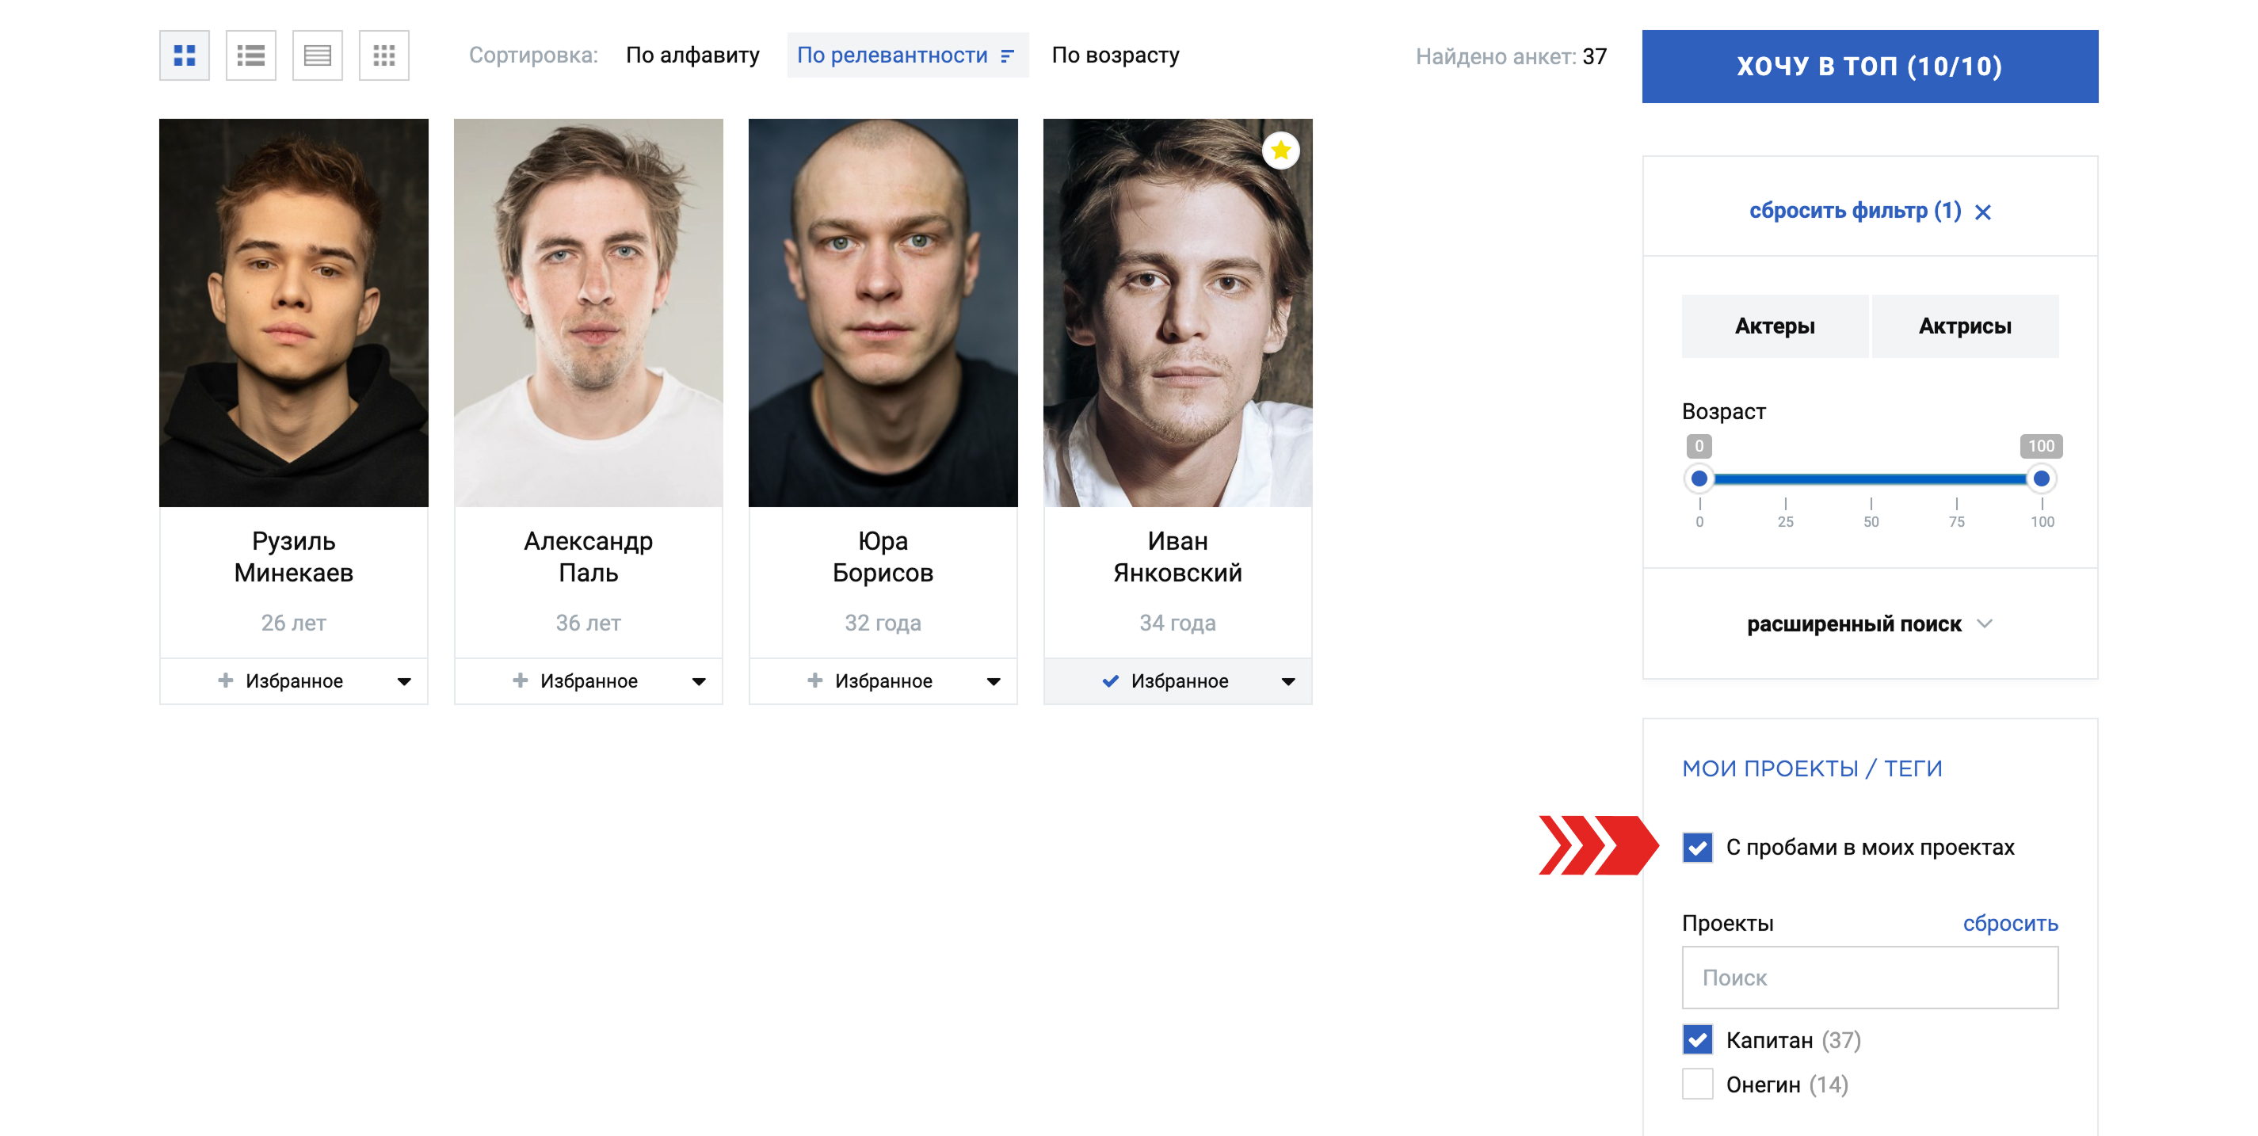This screenshot has height=1136, width=2258.
Task: Select the Актеры tab
Action: point(1775,326)
